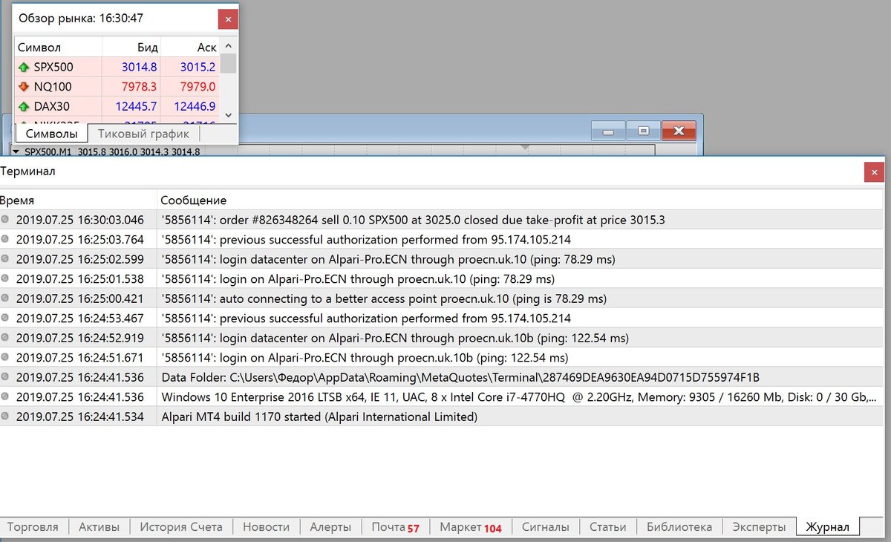This screenshot has width=891, height=542.
Task: Open the Почта tab with 57 messages
Action: point(396,527)
